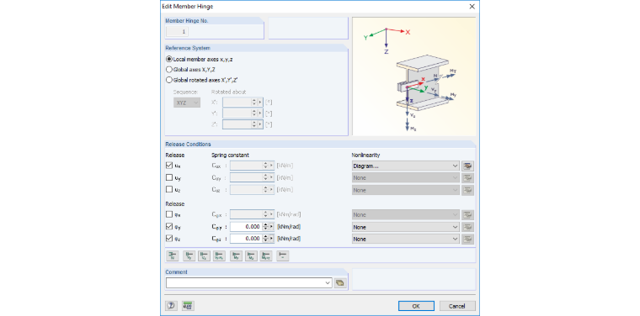Uncheck the φy rotation release checkbox

coord(169,226)
